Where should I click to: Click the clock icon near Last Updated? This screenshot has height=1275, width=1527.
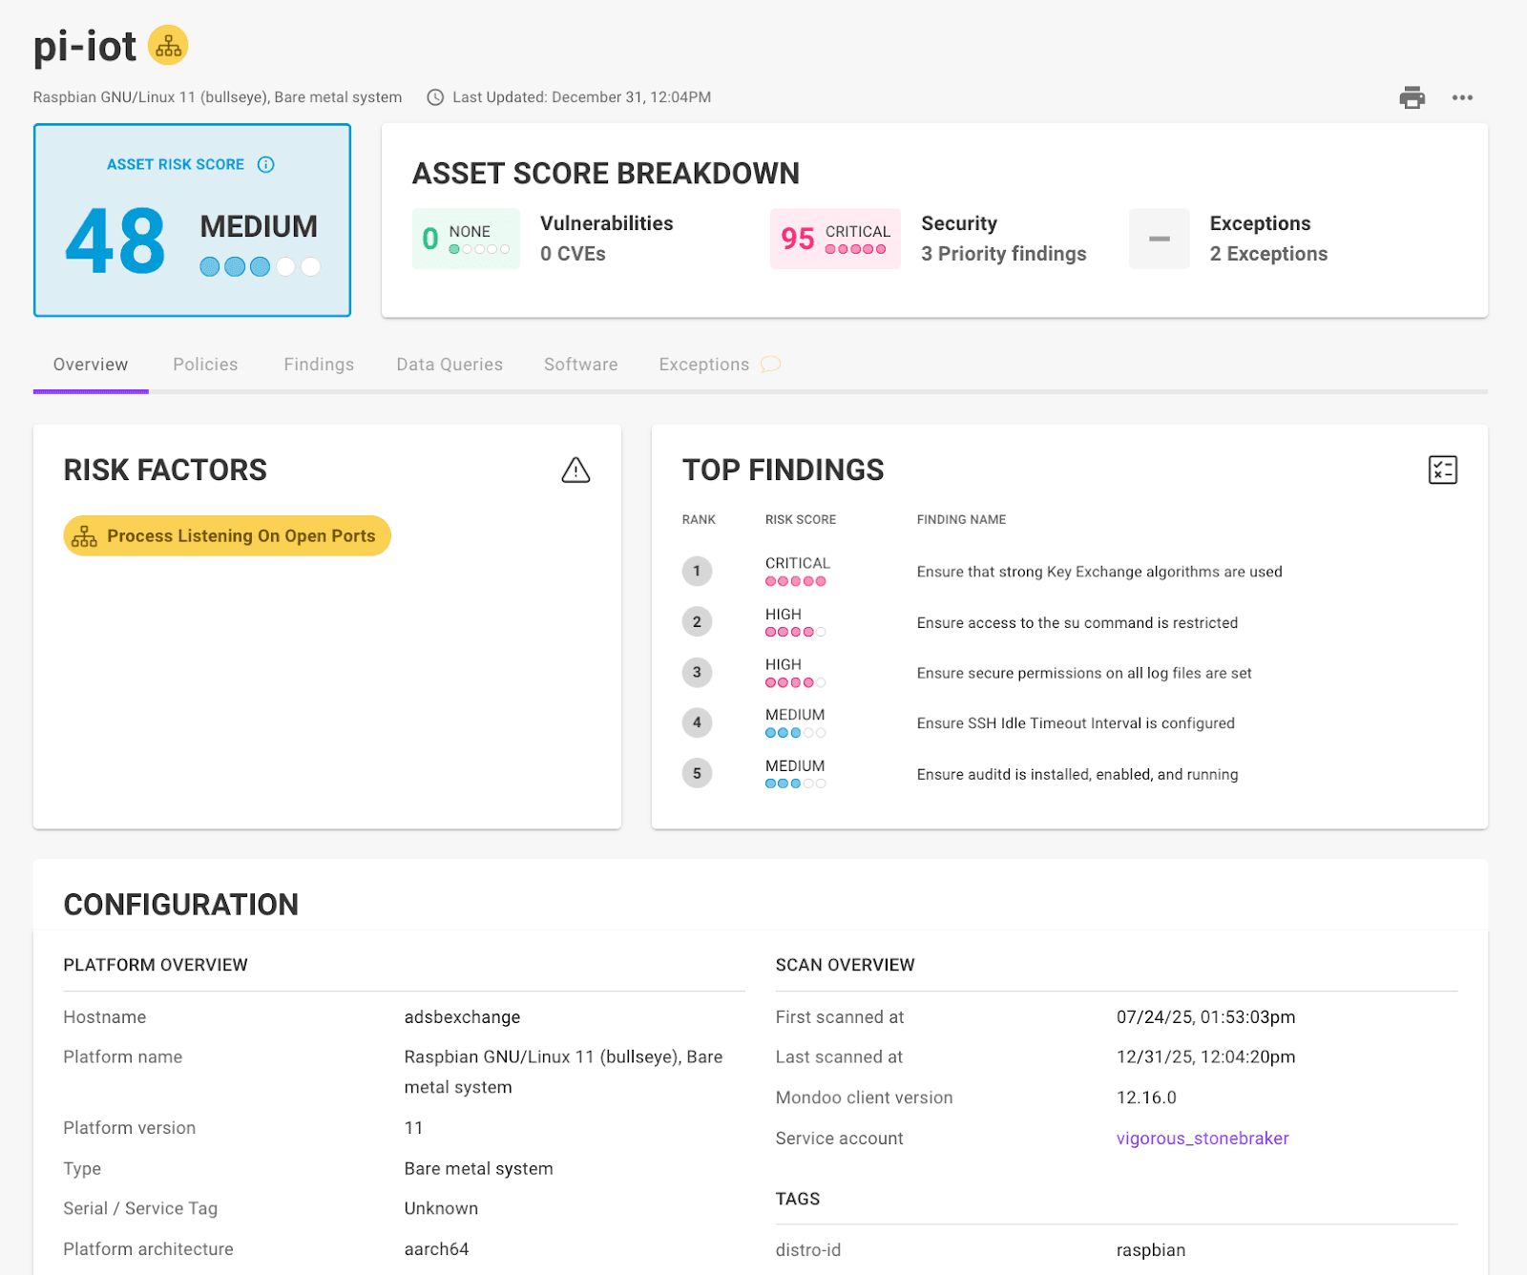(436, 96)
